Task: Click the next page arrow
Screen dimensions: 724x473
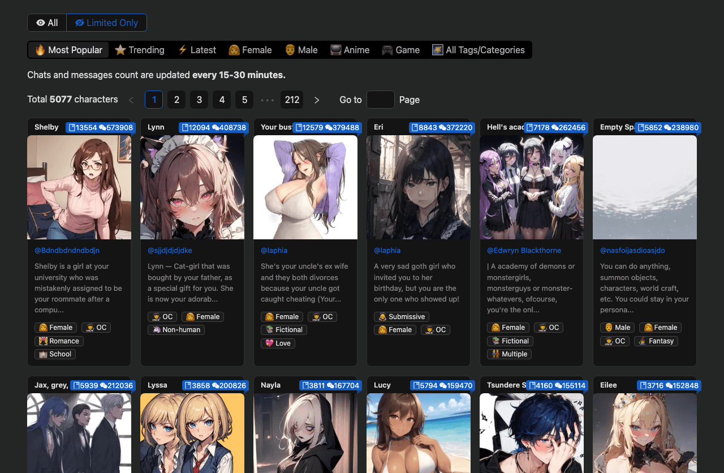Action: click(317, 100)
